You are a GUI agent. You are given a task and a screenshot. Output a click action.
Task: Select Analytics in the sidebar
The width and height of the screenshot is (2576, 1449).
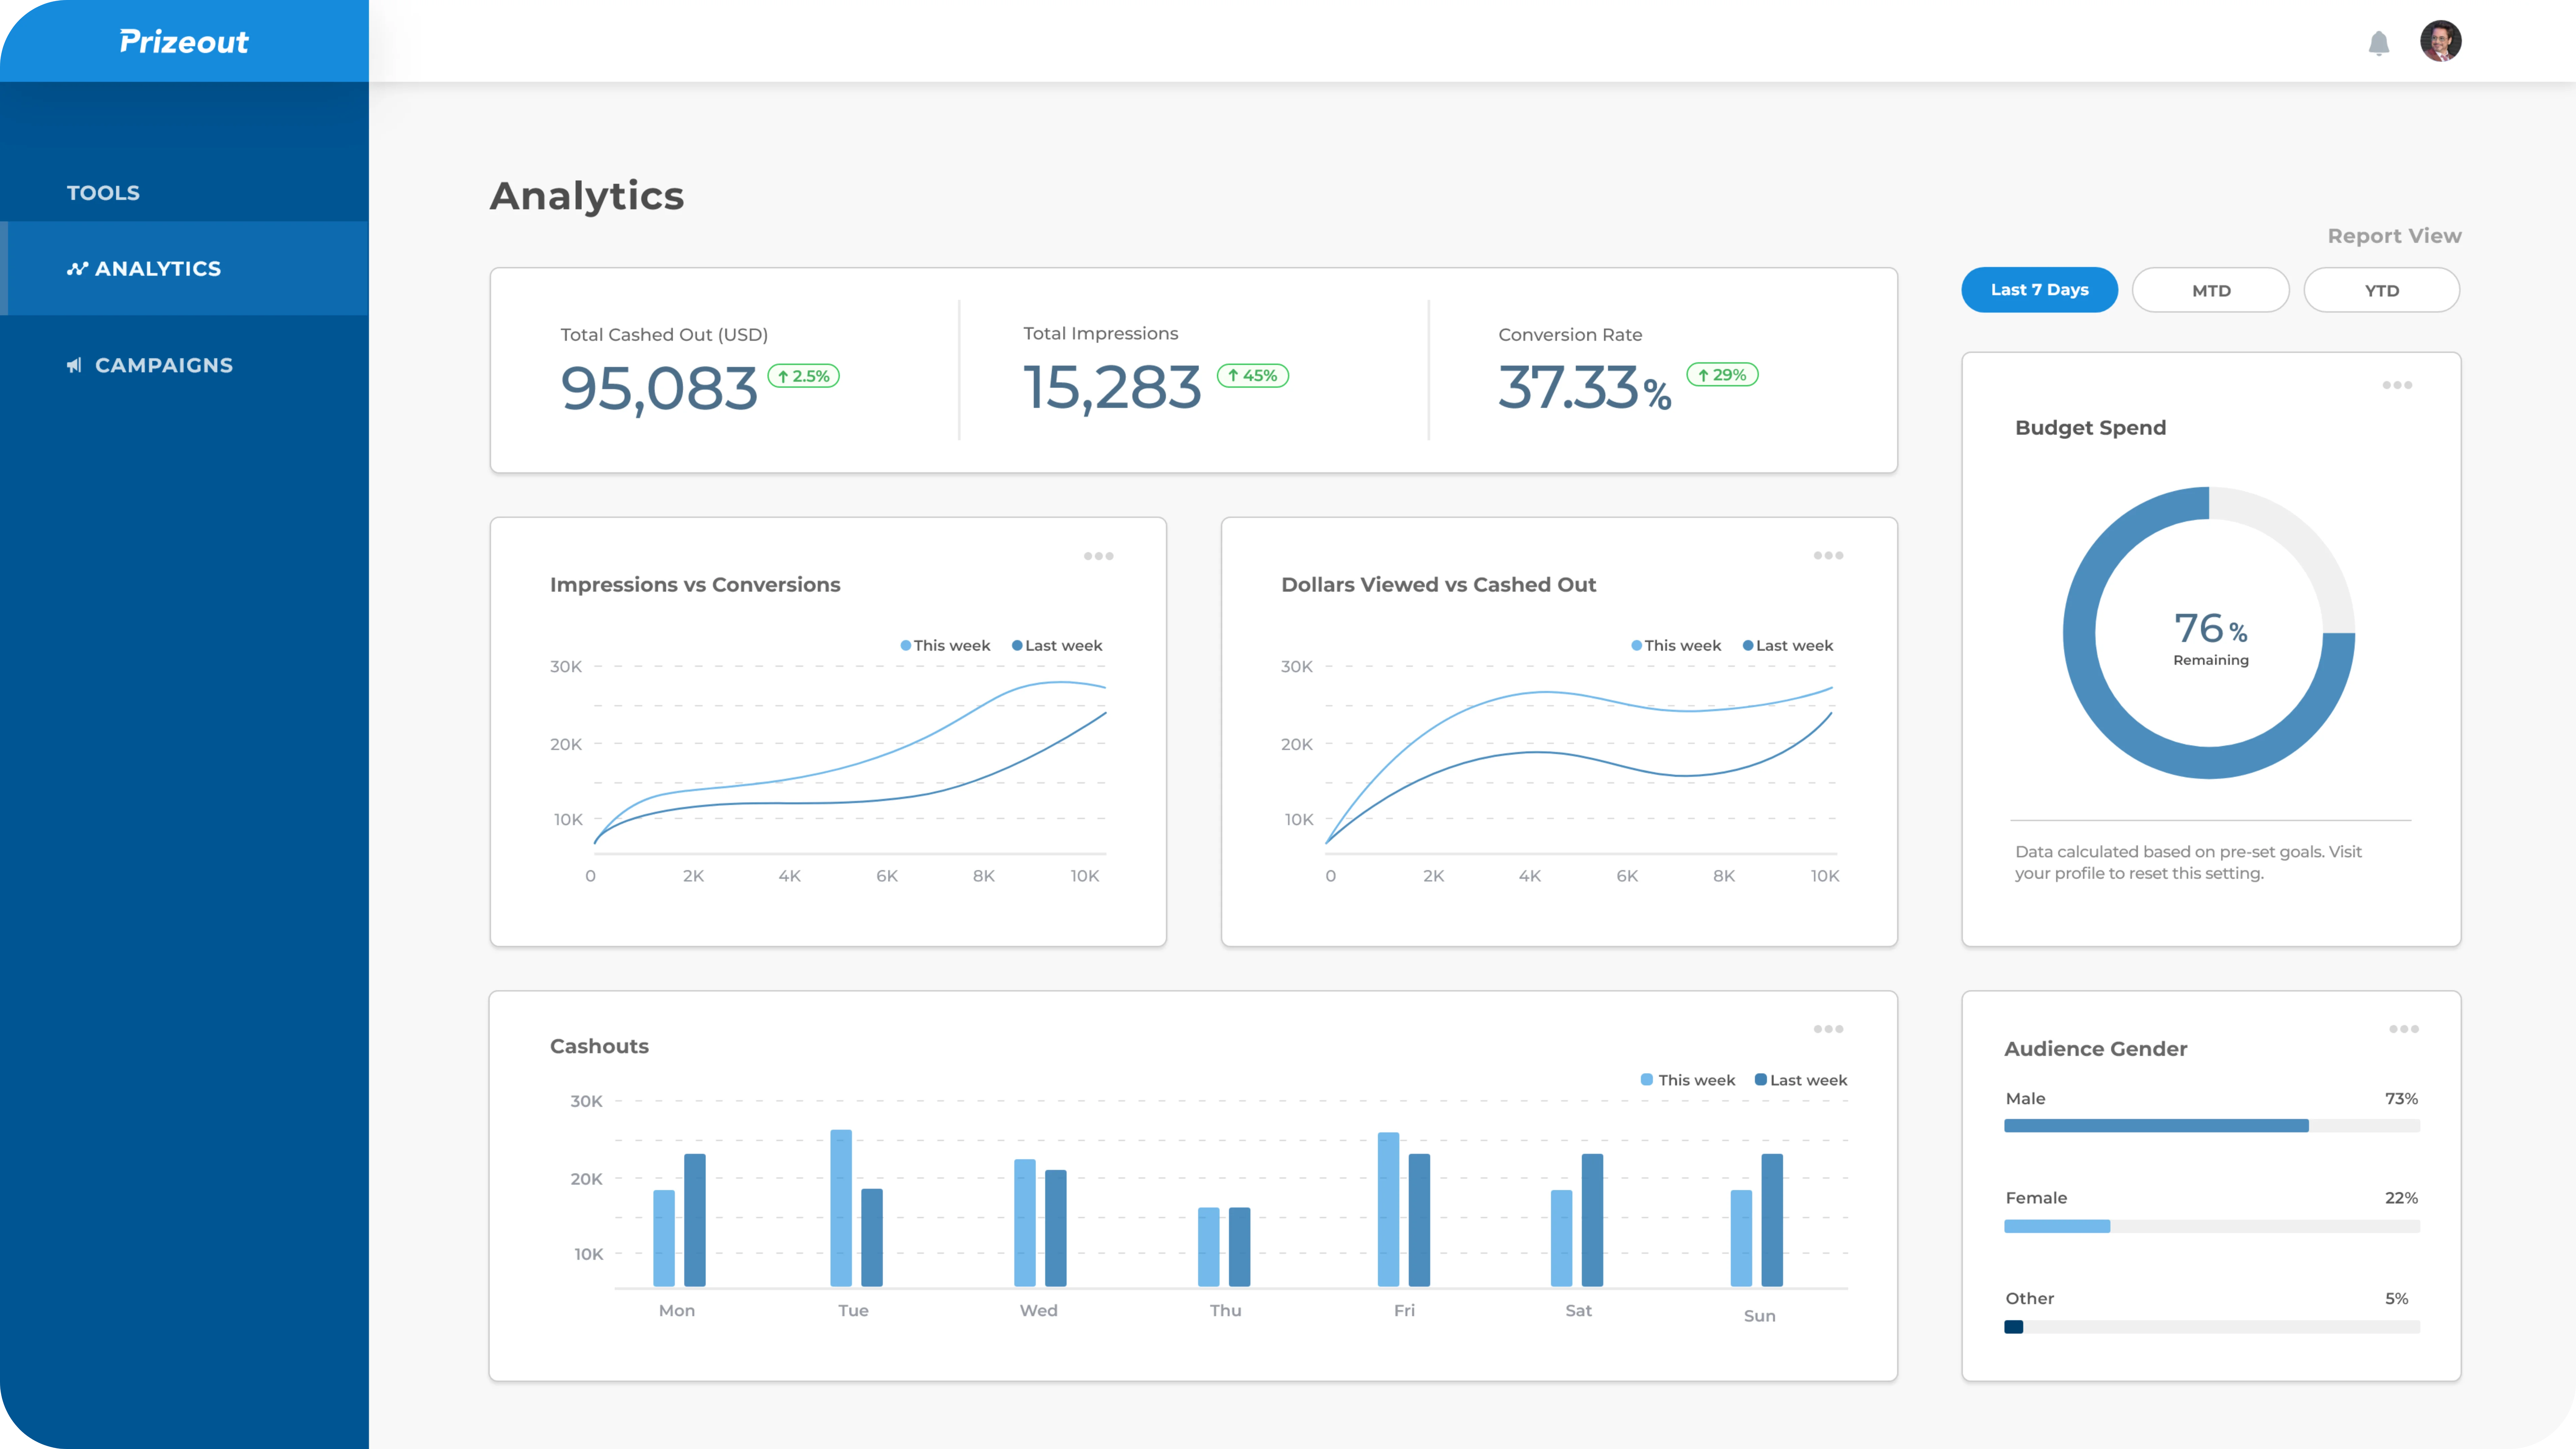184,268
